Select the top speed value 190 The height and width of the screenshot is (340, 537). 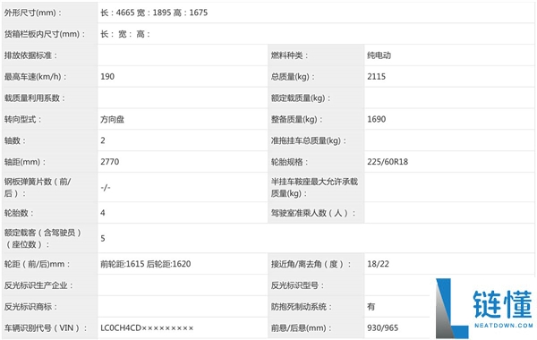point(107,77)
